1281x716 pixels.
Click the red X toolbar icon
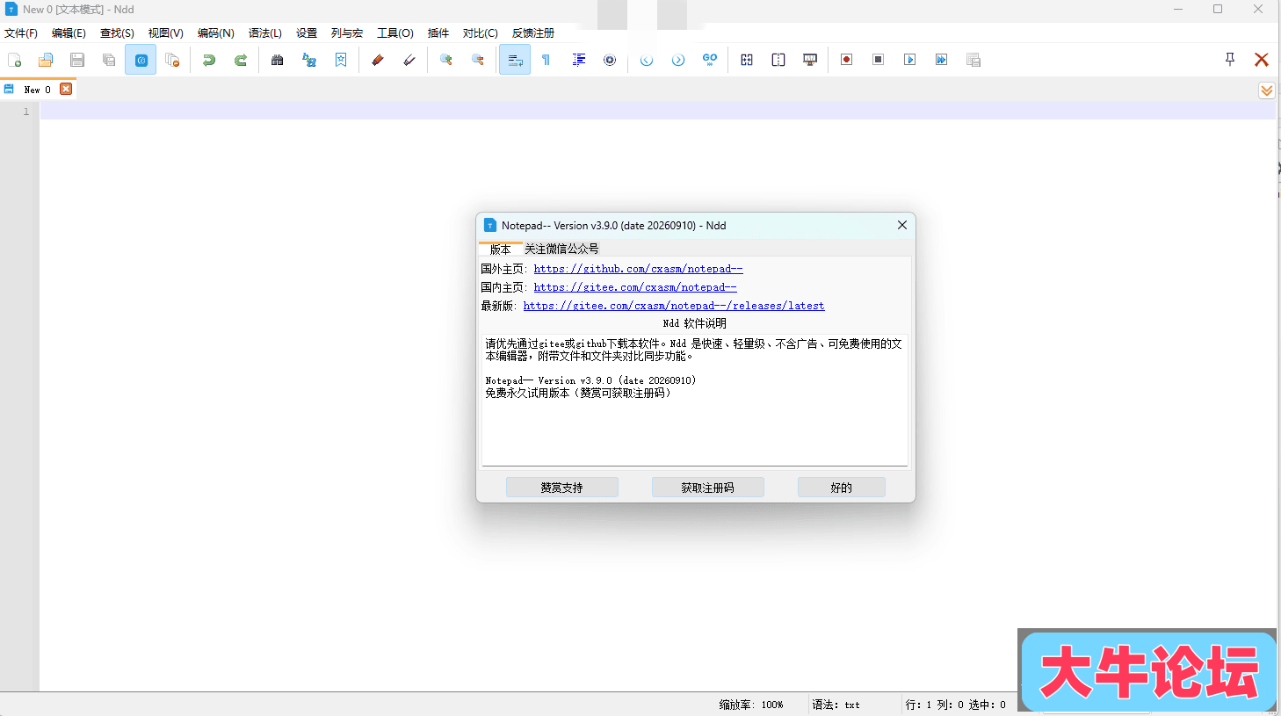(1262, 60)
